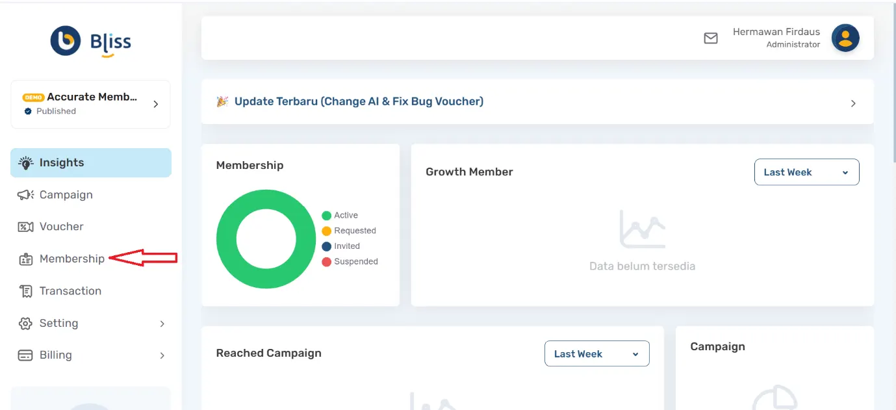This screenshot has height=410, width=896.
Task: Click the Billing card icon
Action: tap(25, 355)
